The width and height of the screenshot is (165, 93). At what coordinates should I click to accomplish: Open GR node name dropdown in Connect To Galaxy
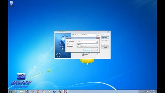point(96,35)
